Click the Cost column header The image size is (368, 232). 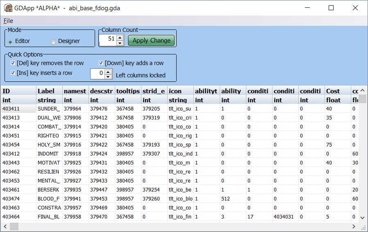[x=337, y=91]
